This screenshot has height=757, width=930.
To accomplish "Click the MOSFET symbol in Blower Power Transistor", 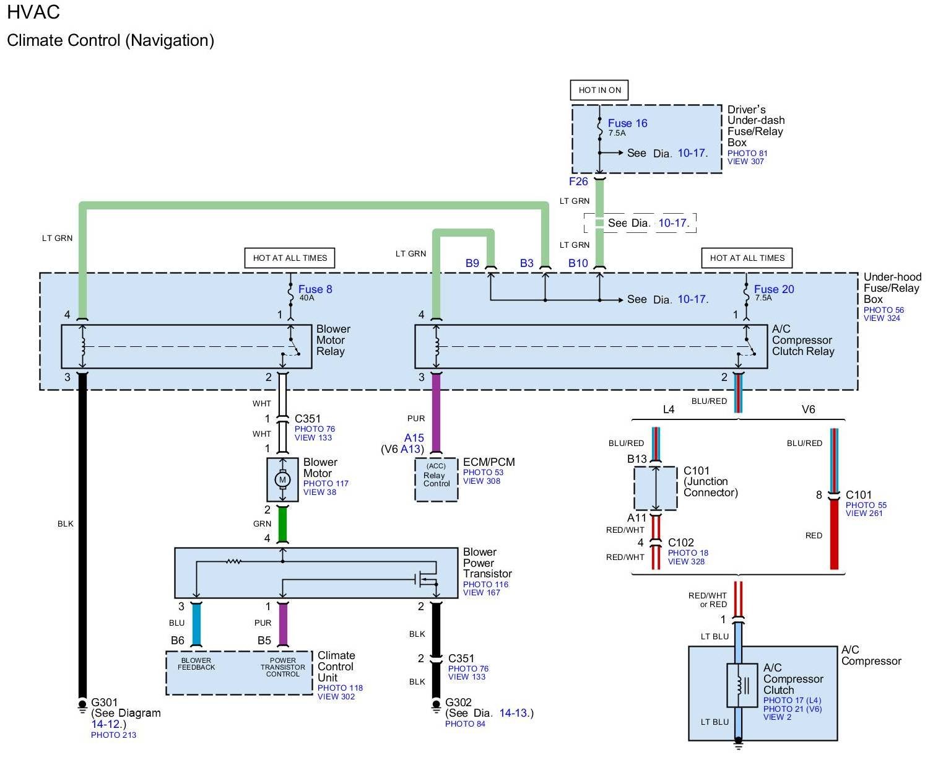I will (x=427, y=580).
